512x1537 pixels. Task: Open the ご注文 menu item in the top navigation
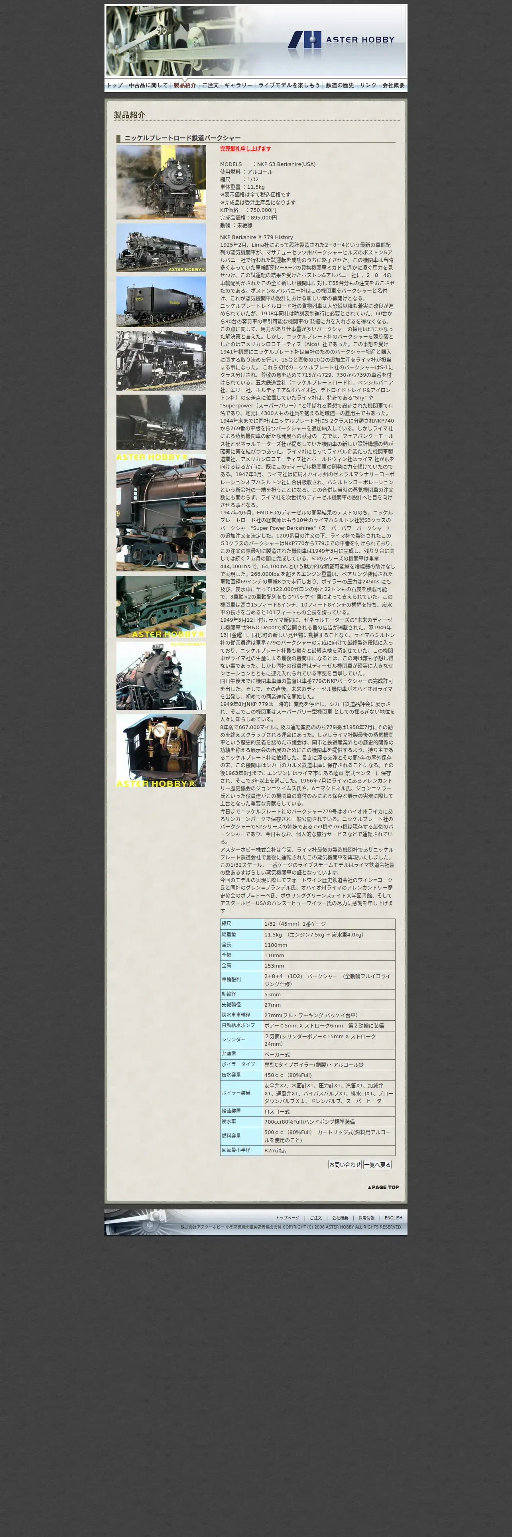point(210,85)
